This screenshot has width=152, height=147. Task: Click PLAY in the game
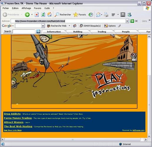point(109,80)
